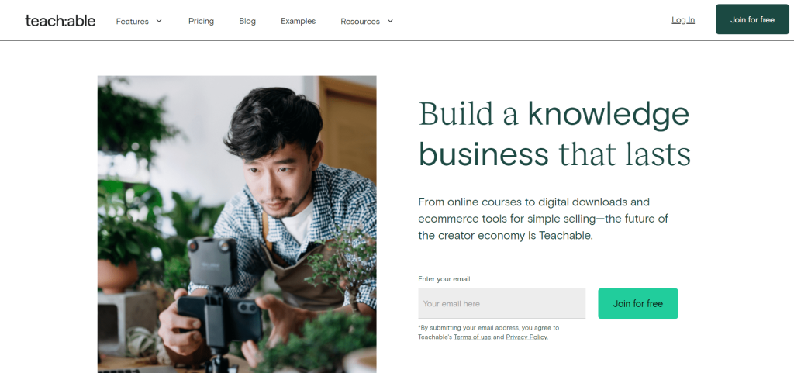This screenshot has height=373, width=794.
Task: Open the Resources menu label
Action: coord(360,21)
